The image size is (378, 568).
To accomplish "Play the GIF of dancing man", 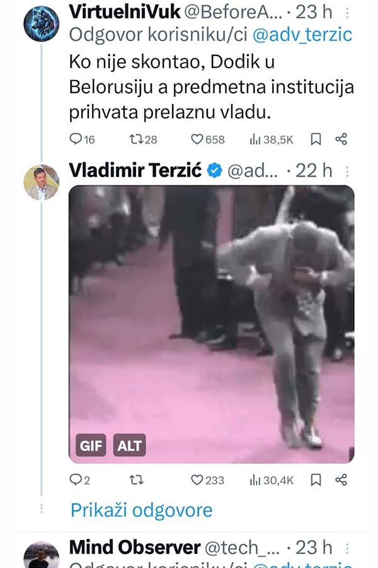I will coord(212,324).
